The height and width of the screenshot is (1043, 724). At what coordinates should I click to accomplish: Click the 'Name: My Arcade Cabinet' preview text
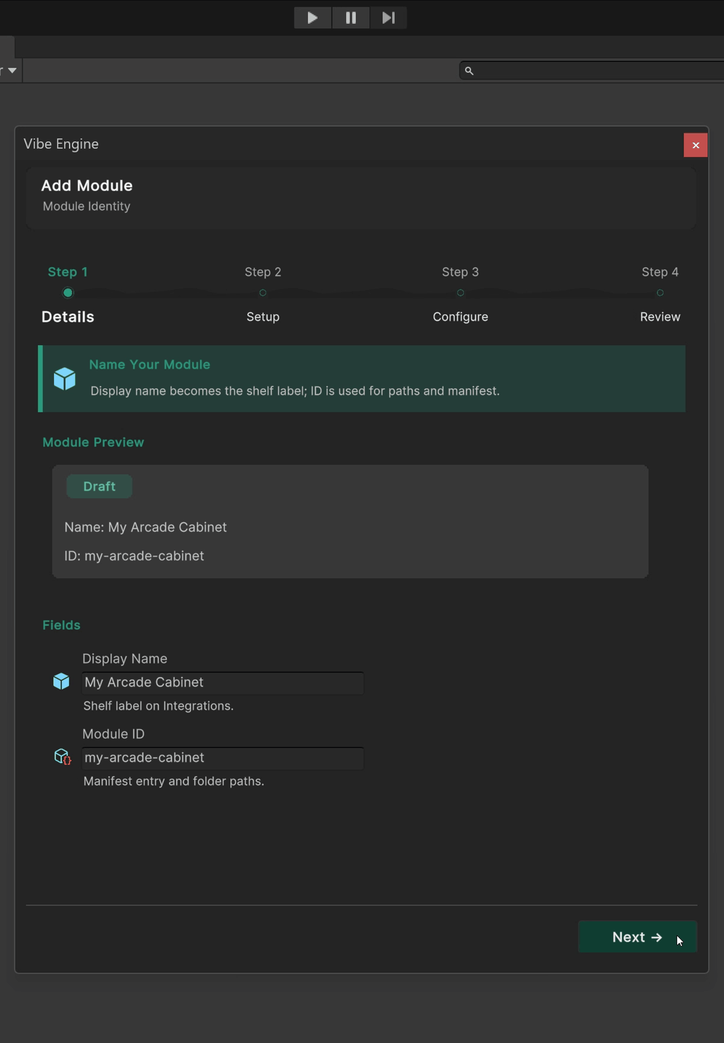146,527
